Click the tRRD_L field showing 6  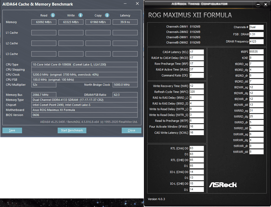[197, 98]
